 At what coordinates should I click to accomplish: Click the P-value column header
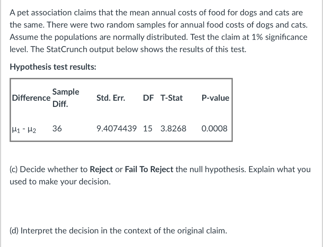click(x=215, y=98)
